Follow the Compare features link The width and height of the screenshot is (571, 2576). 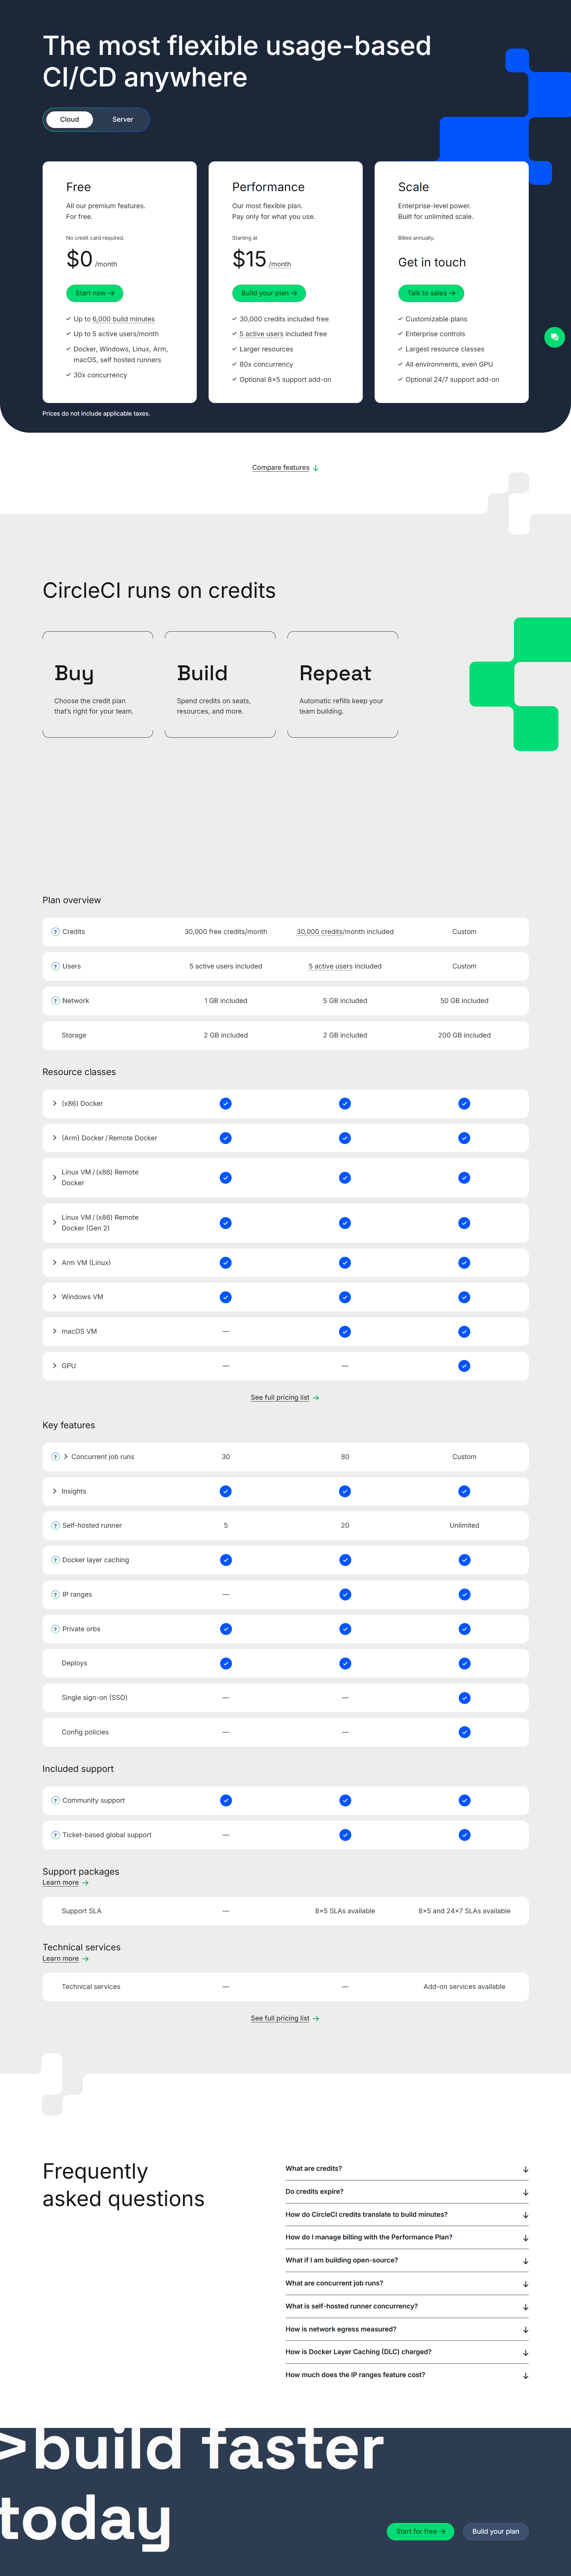pos(280,468)
